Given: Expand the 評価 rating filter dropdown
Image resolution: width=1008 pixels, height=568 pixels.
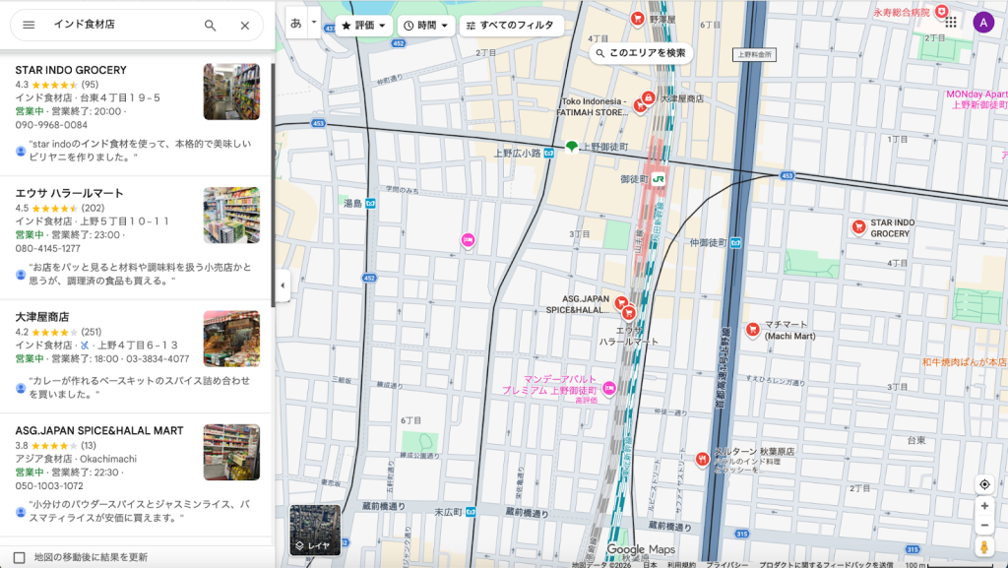Looking at the screenshot, I should click(x=364, y=26).
